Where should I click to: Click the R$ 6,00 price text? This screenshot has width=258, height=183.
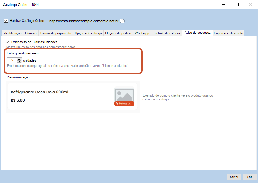coord(18,100)
